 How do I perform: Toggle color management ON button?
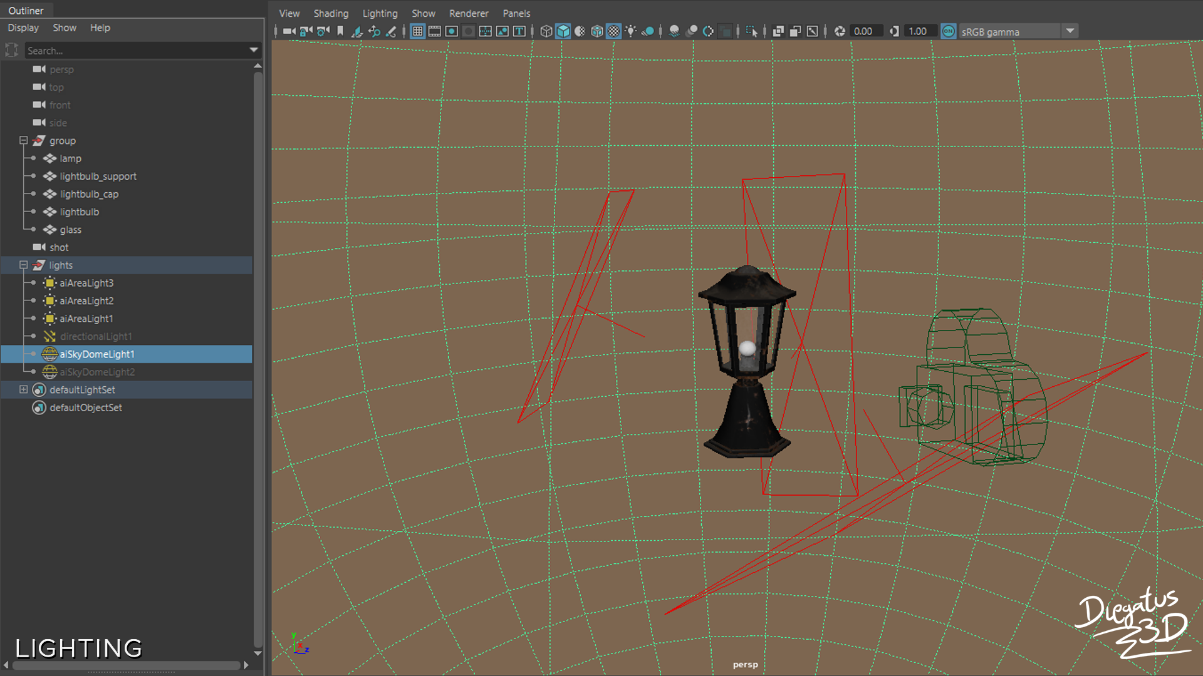click(949, 31)
